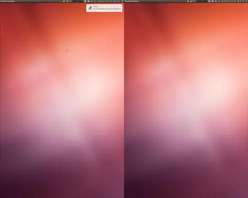This screenshot has height=198, width=248.
Task: Click the music note icon in the notification
Action: click(x=90, y=8)
